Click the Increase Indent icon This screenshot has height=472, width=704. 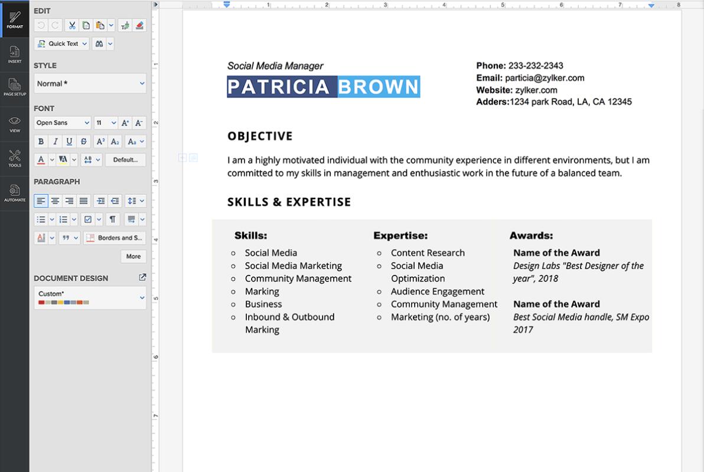pyautogui.click(x=100, y=201)
